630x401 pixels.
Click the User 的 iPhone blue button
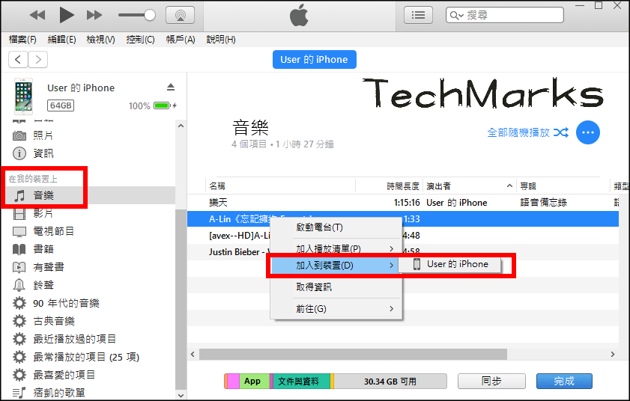coord(314,59)
